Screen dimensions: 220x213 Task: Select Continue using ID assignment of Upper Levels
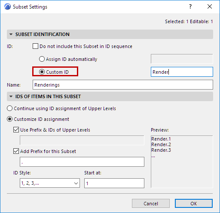pyautogui.click(x=9, y=108)
